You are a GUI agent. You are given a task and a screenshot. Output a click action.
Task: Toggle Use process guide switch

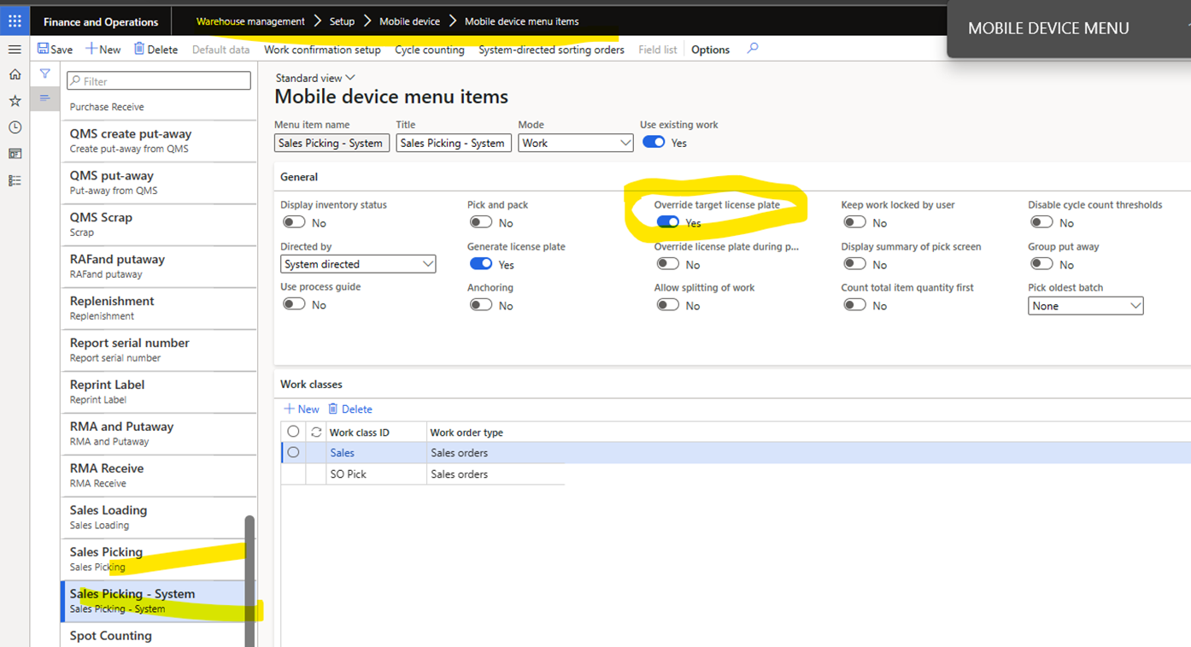point(294,304)
